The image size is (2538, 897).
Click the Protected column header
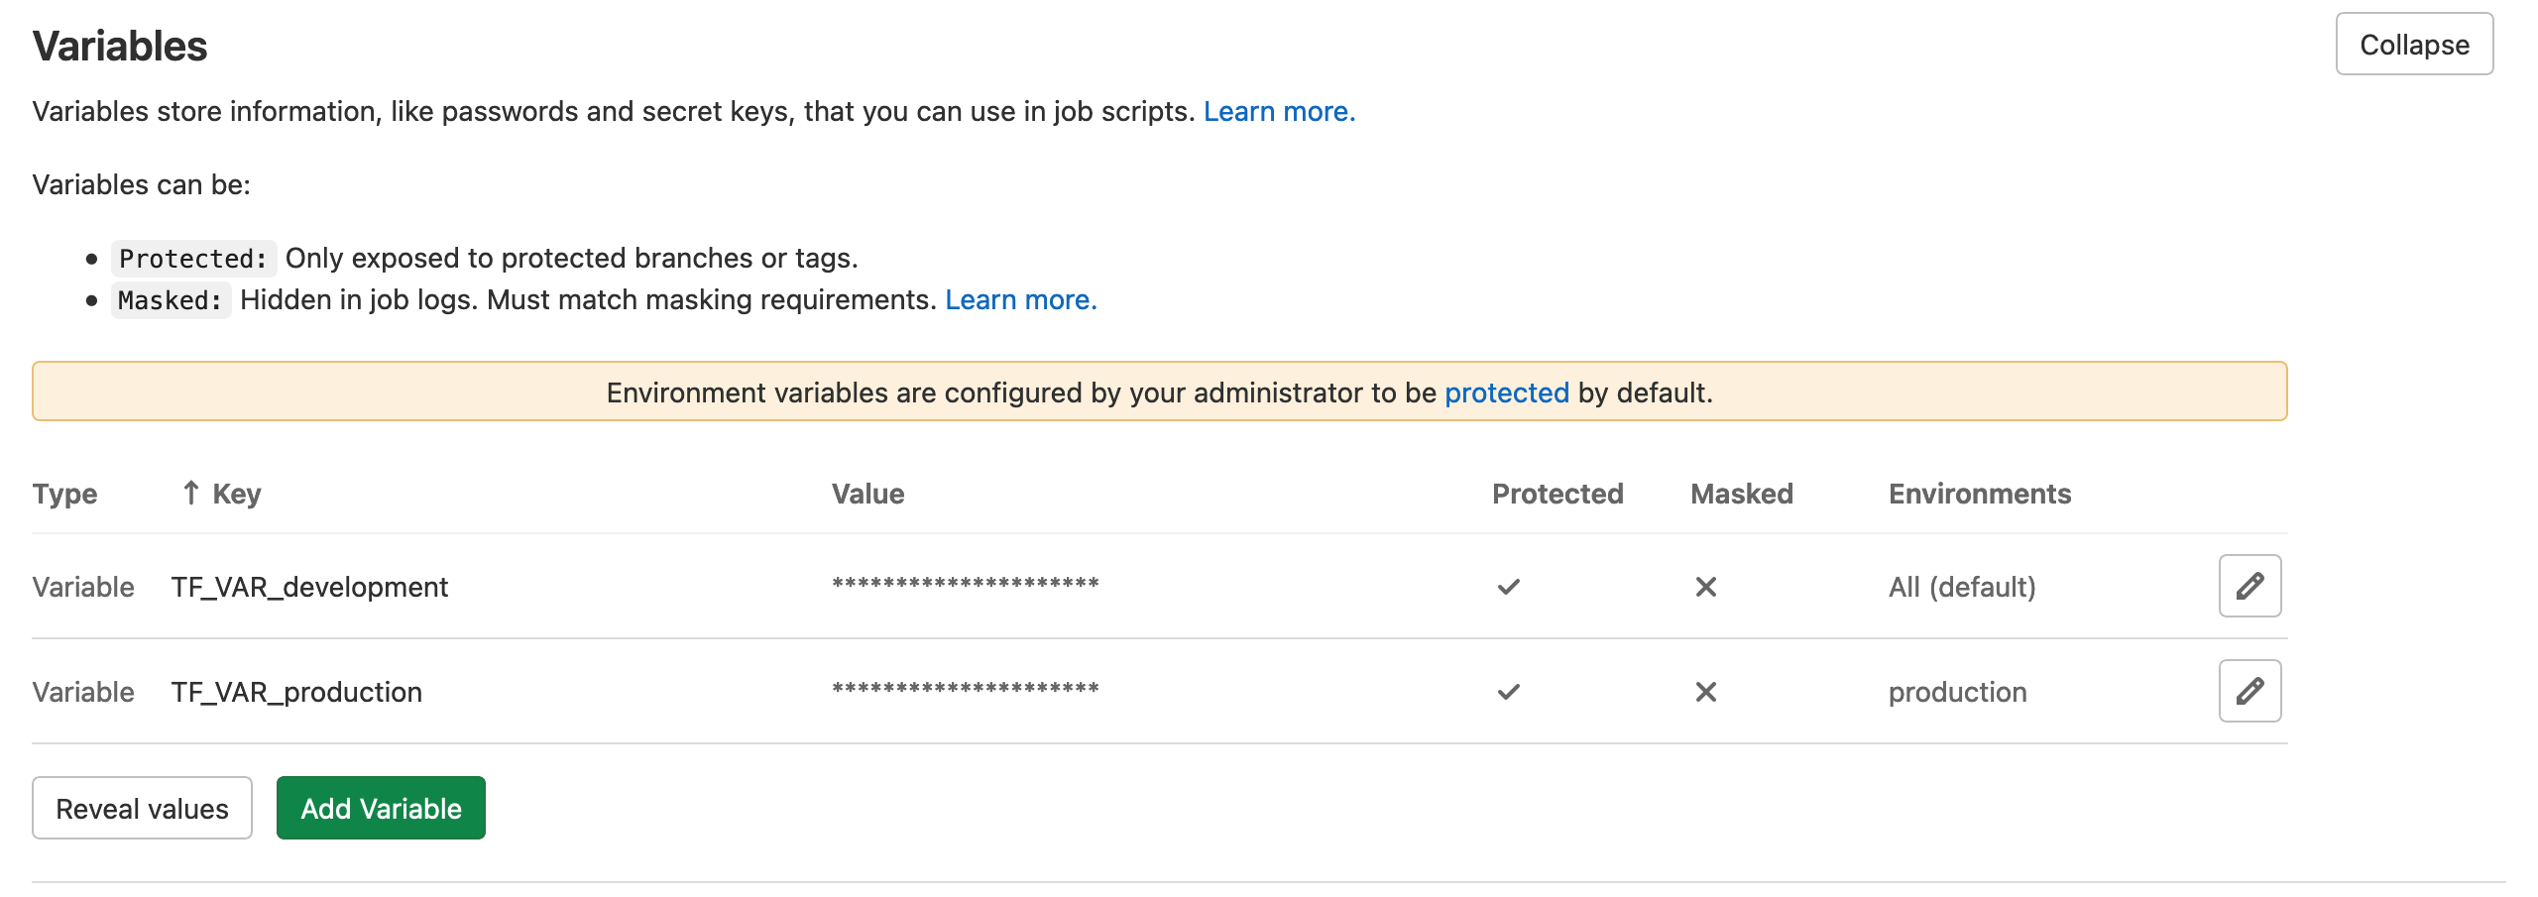tap(1557, 494)
